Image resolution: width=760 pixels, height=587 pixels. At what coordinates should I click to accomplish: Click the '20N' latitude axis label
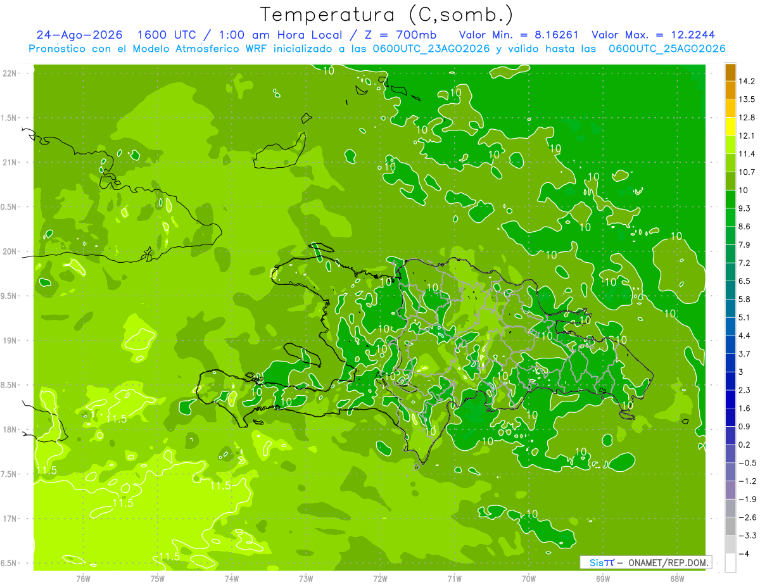point(10,252)
